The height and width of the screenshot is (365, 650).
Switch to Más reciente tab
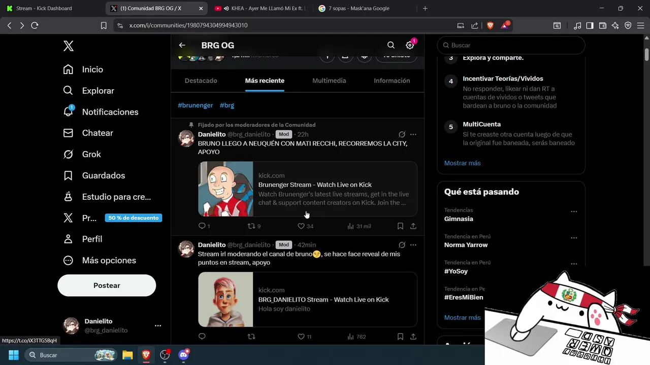pos(265,81)
